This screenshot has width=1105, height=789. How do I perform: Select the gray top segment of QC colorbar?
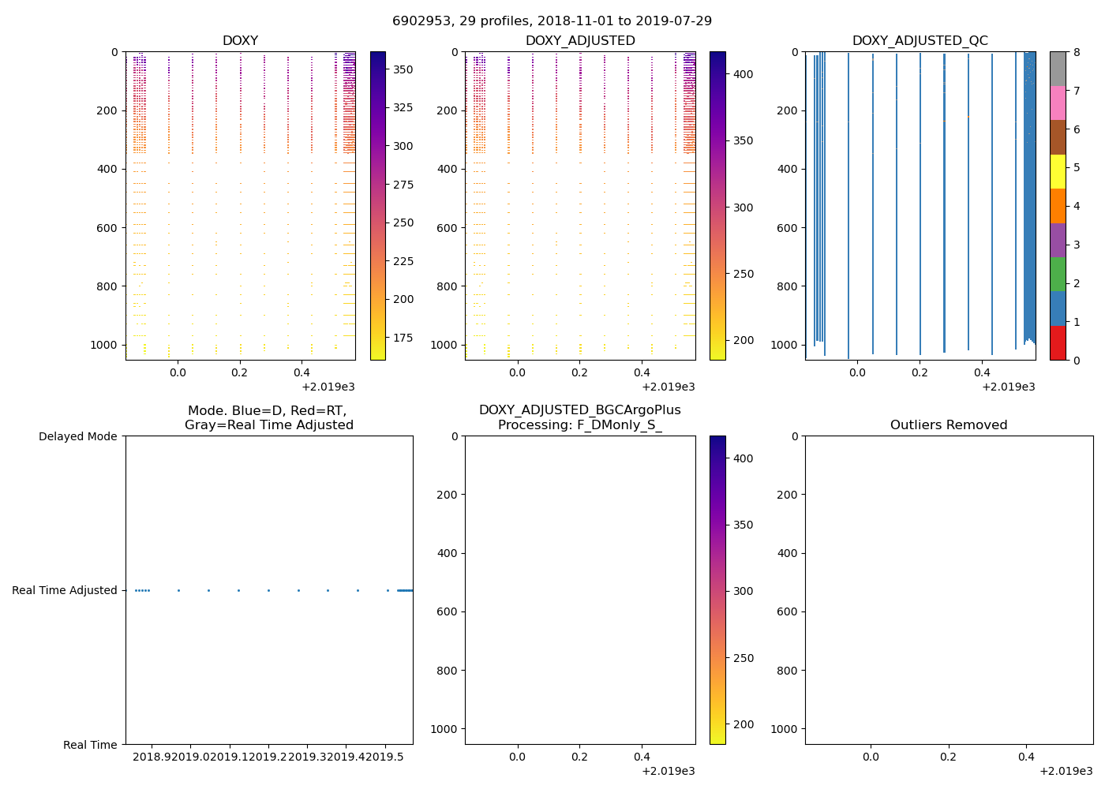tap(1058, 69)
